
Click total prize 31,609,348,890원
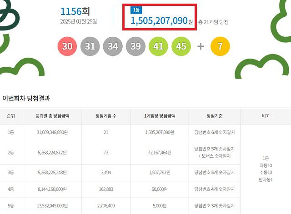click(52, 132)
